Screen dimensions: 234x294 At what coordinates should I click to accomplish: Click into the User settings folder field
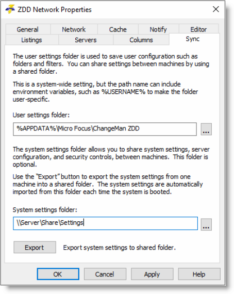click(105, 129)
